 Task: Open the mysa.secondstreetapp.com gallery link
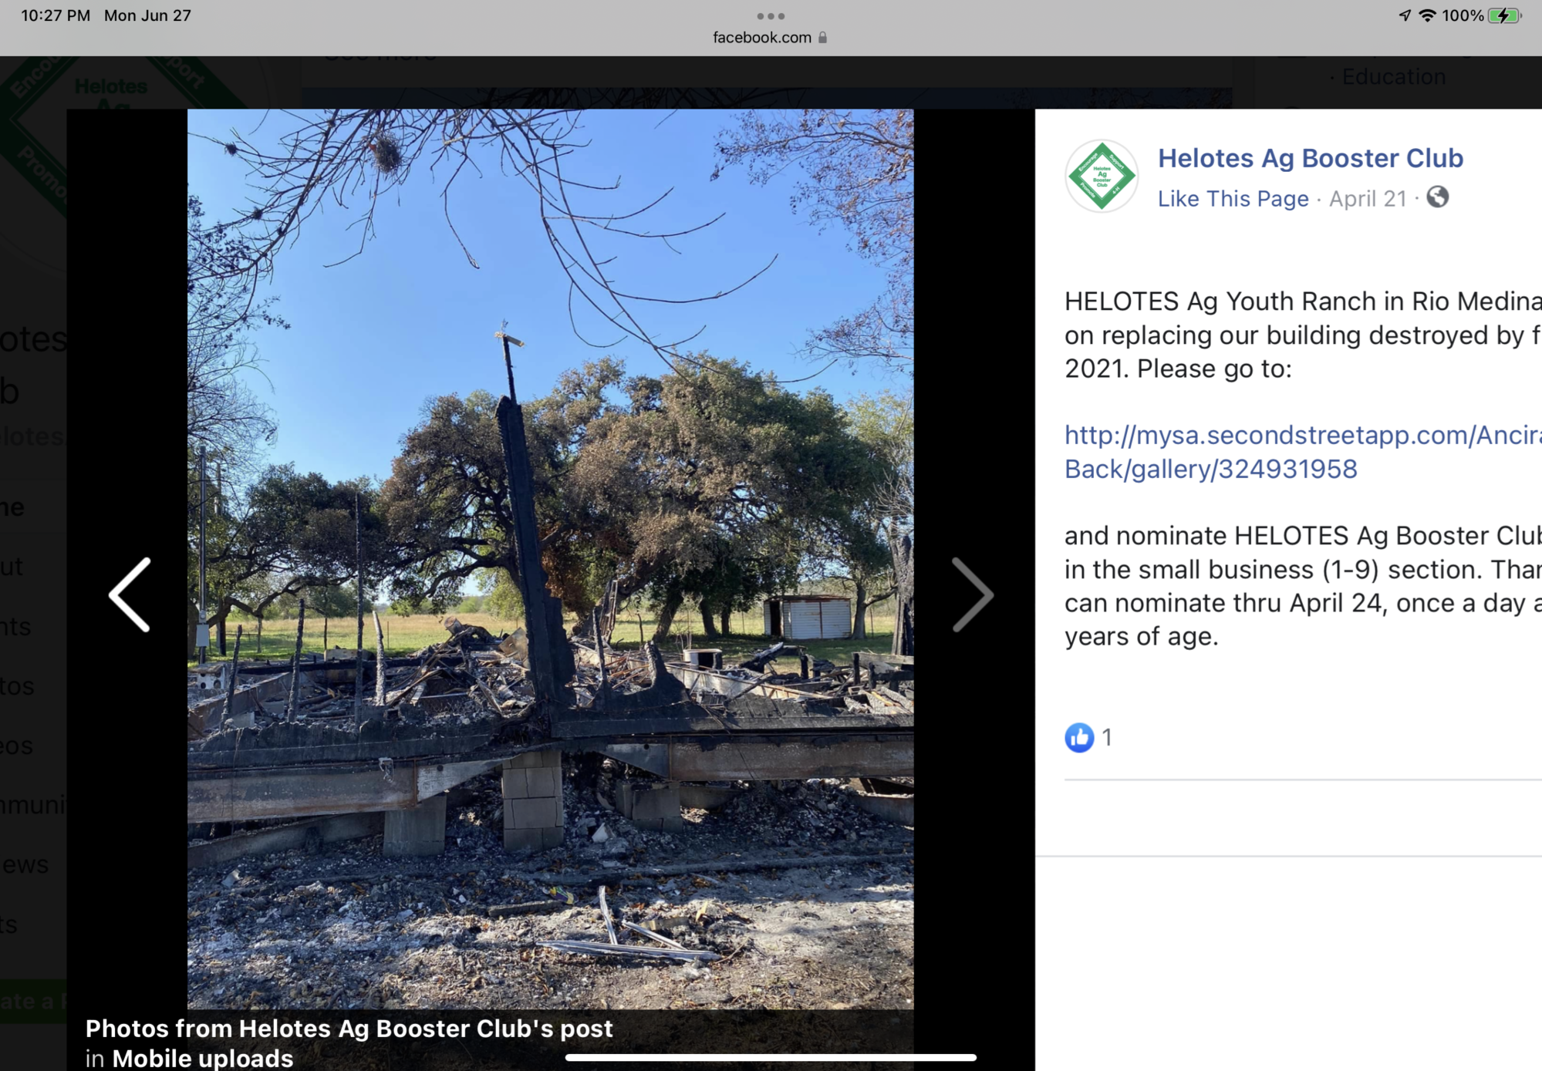pyautogui.click(x=1303, y=452)
